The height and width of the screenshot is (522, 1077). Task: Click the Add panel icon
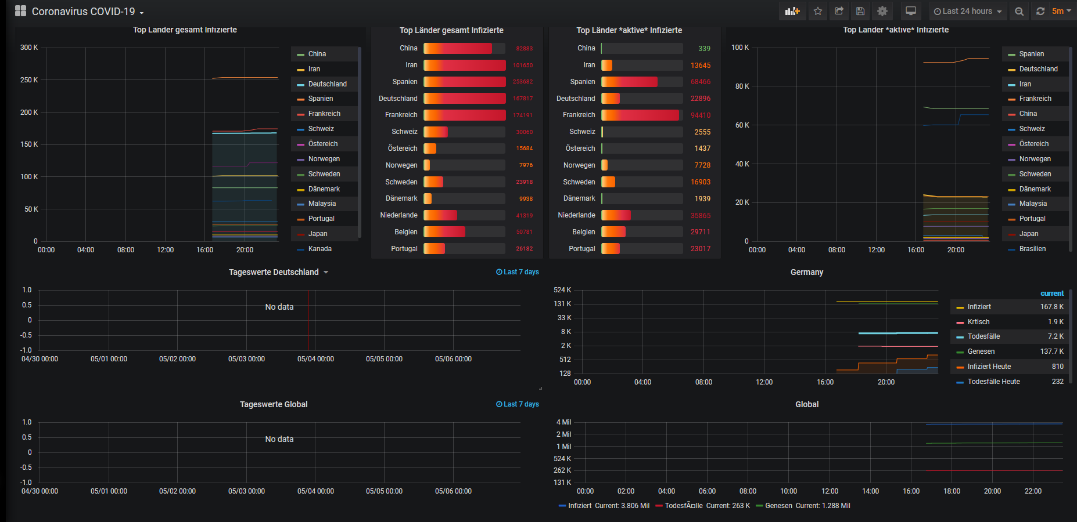point(792,11)
